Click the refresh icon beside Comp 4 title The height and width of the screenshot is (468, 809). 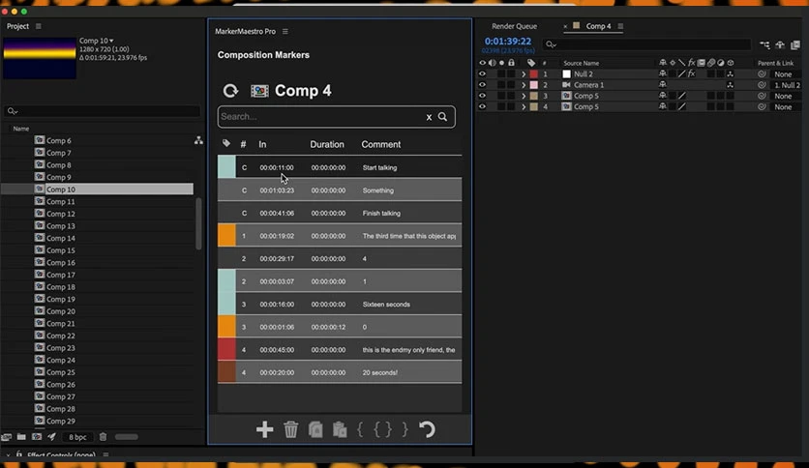click(230, 91)
